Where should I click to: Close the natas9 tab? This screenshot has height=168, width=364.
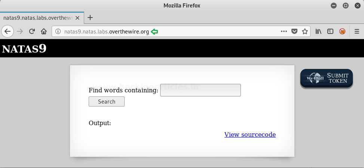click(77, 18)
